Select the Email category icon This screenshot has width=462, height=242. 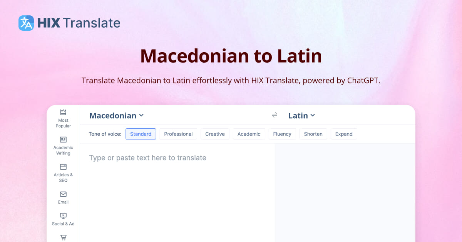coord(63,195)
